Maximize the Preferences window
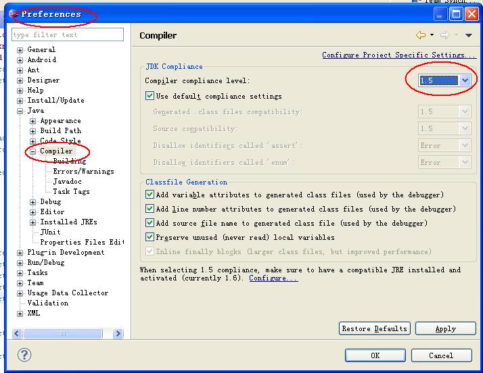This screenshot has width=483, height=373. [x=456, y=14]
